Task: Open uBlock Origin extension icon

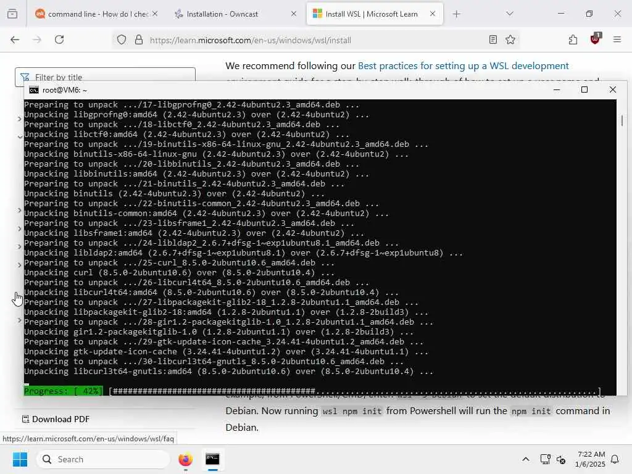Action: tap(595, 39)
